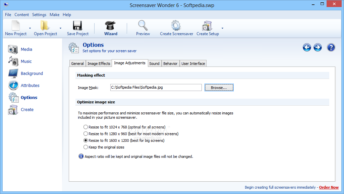Click the Image Mask path field
Viewport: 344px width, 194px height.
pos(156,87)
